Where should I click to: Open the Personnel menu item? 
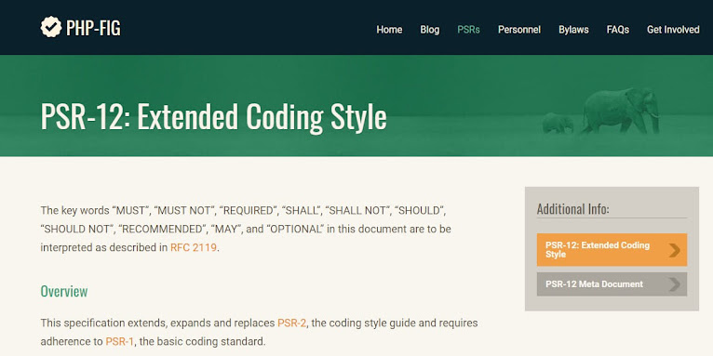click(519, 30)
